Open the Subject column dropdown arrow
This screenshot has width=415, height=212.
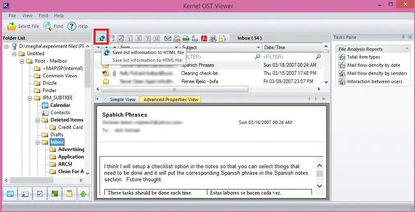tap(258, 47)
